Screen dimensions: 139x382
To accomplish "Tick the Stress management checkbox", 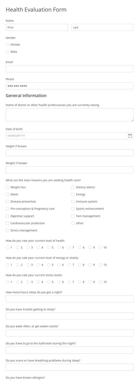I will (x=7, y=230).
